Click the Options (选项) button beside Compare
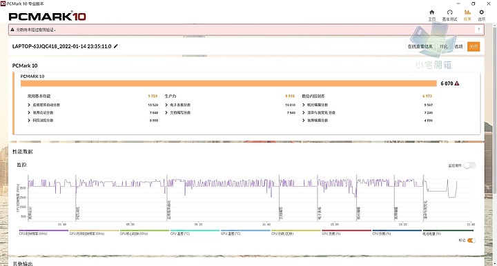The width and height of the screenshot is (497, 266). pyautogui.click(x=458, y=46)
